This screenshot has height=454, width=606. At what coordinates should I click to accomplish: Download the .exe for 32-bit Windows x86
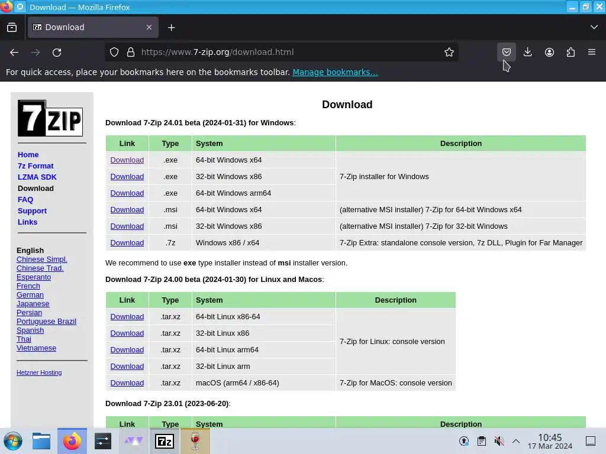127,176
